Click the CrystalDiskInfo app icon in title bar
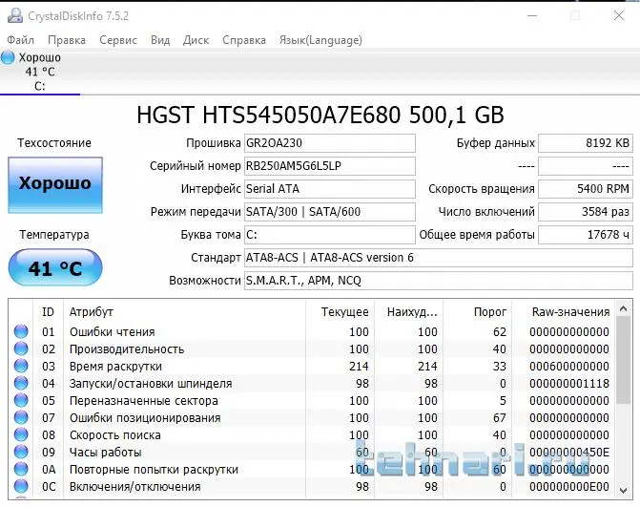This screenshot has height=507, width=640. 15,15
